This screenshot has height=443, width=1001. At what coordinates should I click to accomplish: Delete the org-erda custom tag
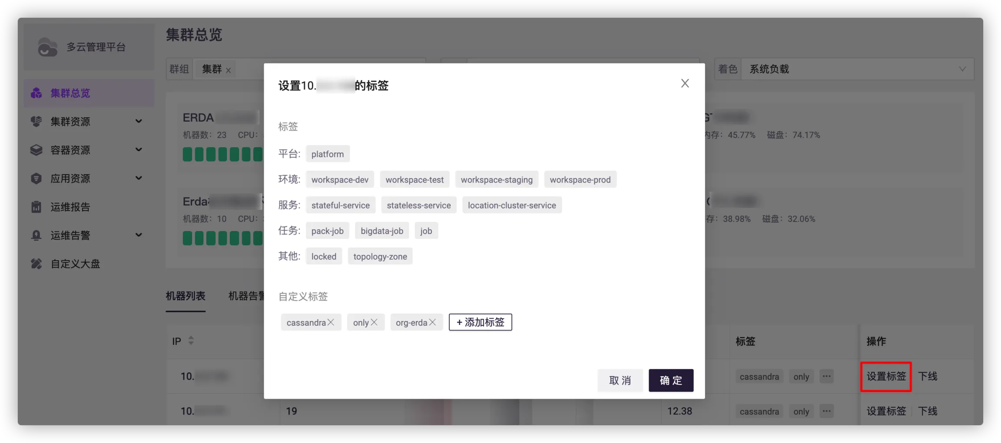(432, 322)
